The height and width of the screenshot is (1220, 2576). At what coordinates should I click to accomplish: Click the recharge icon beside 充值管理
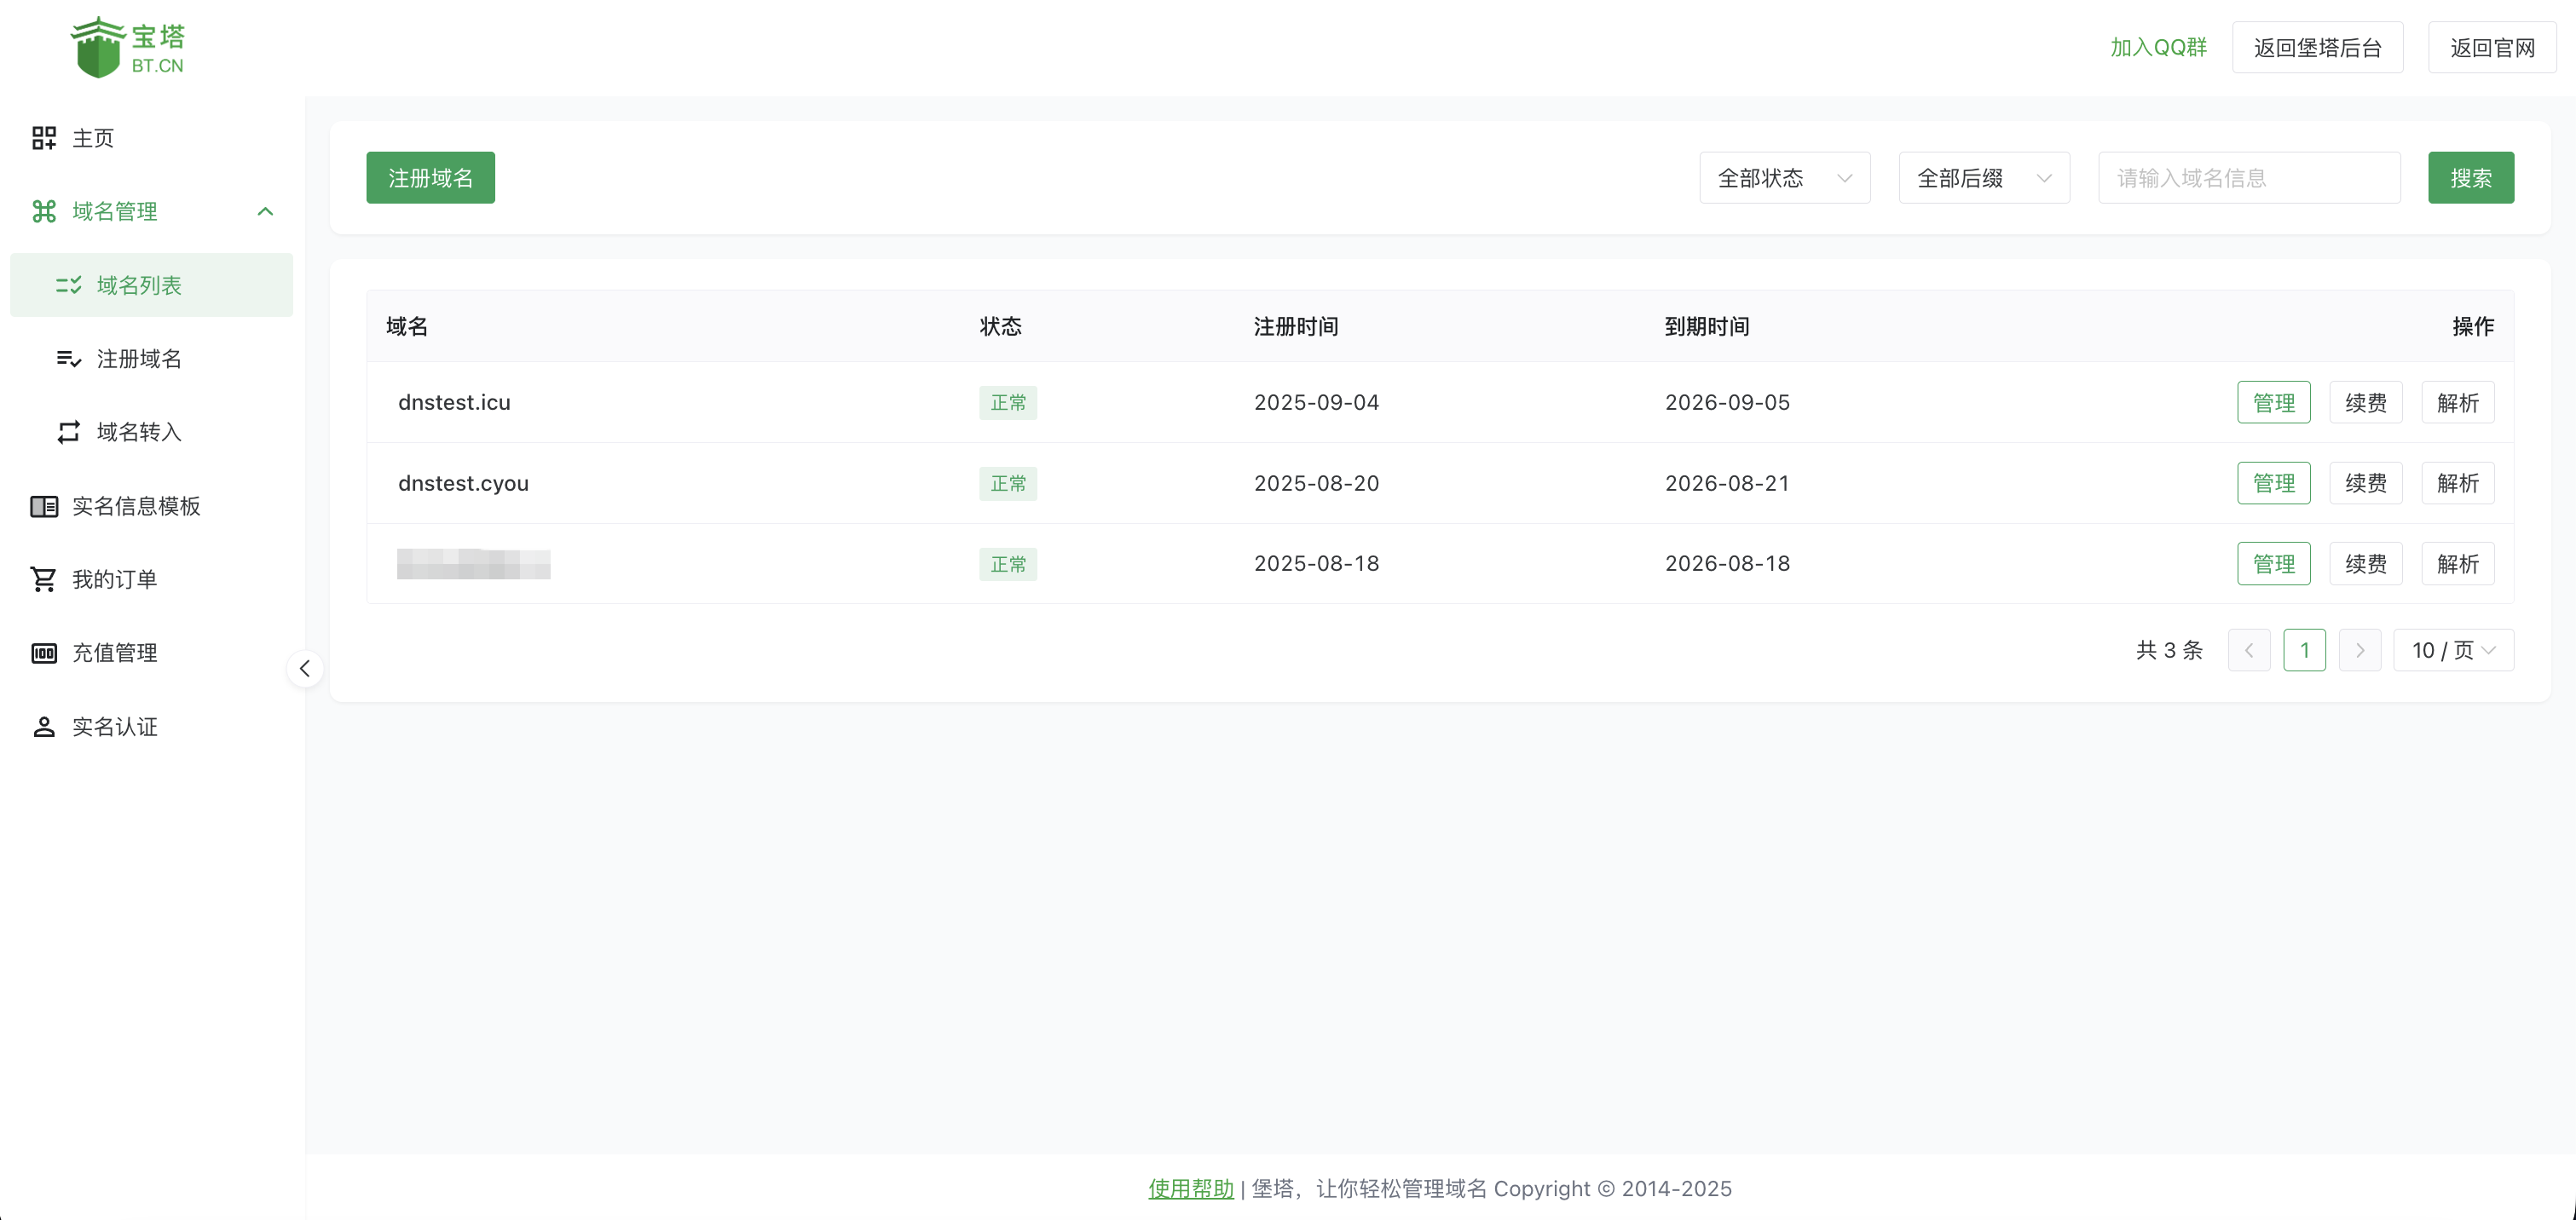coord(44,653)
